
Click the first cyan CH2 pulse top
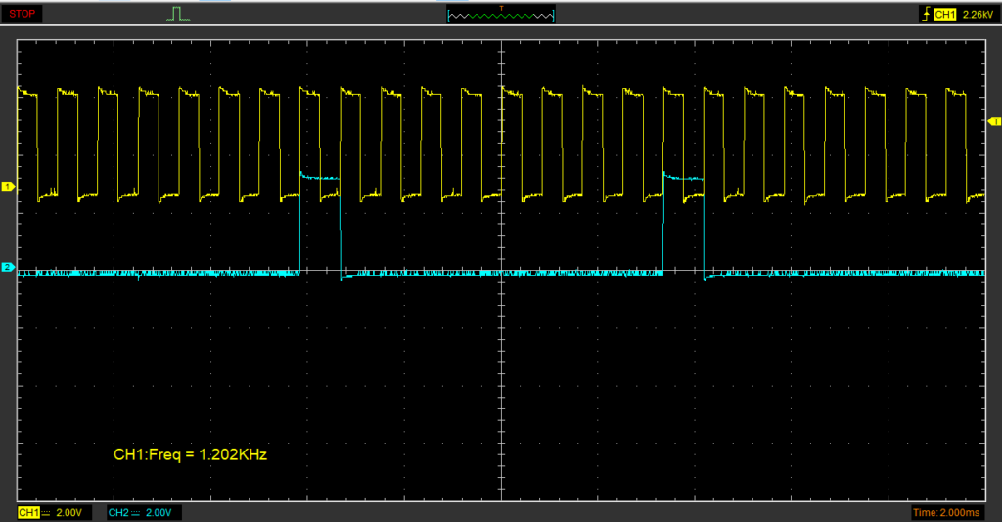point(319,178)
